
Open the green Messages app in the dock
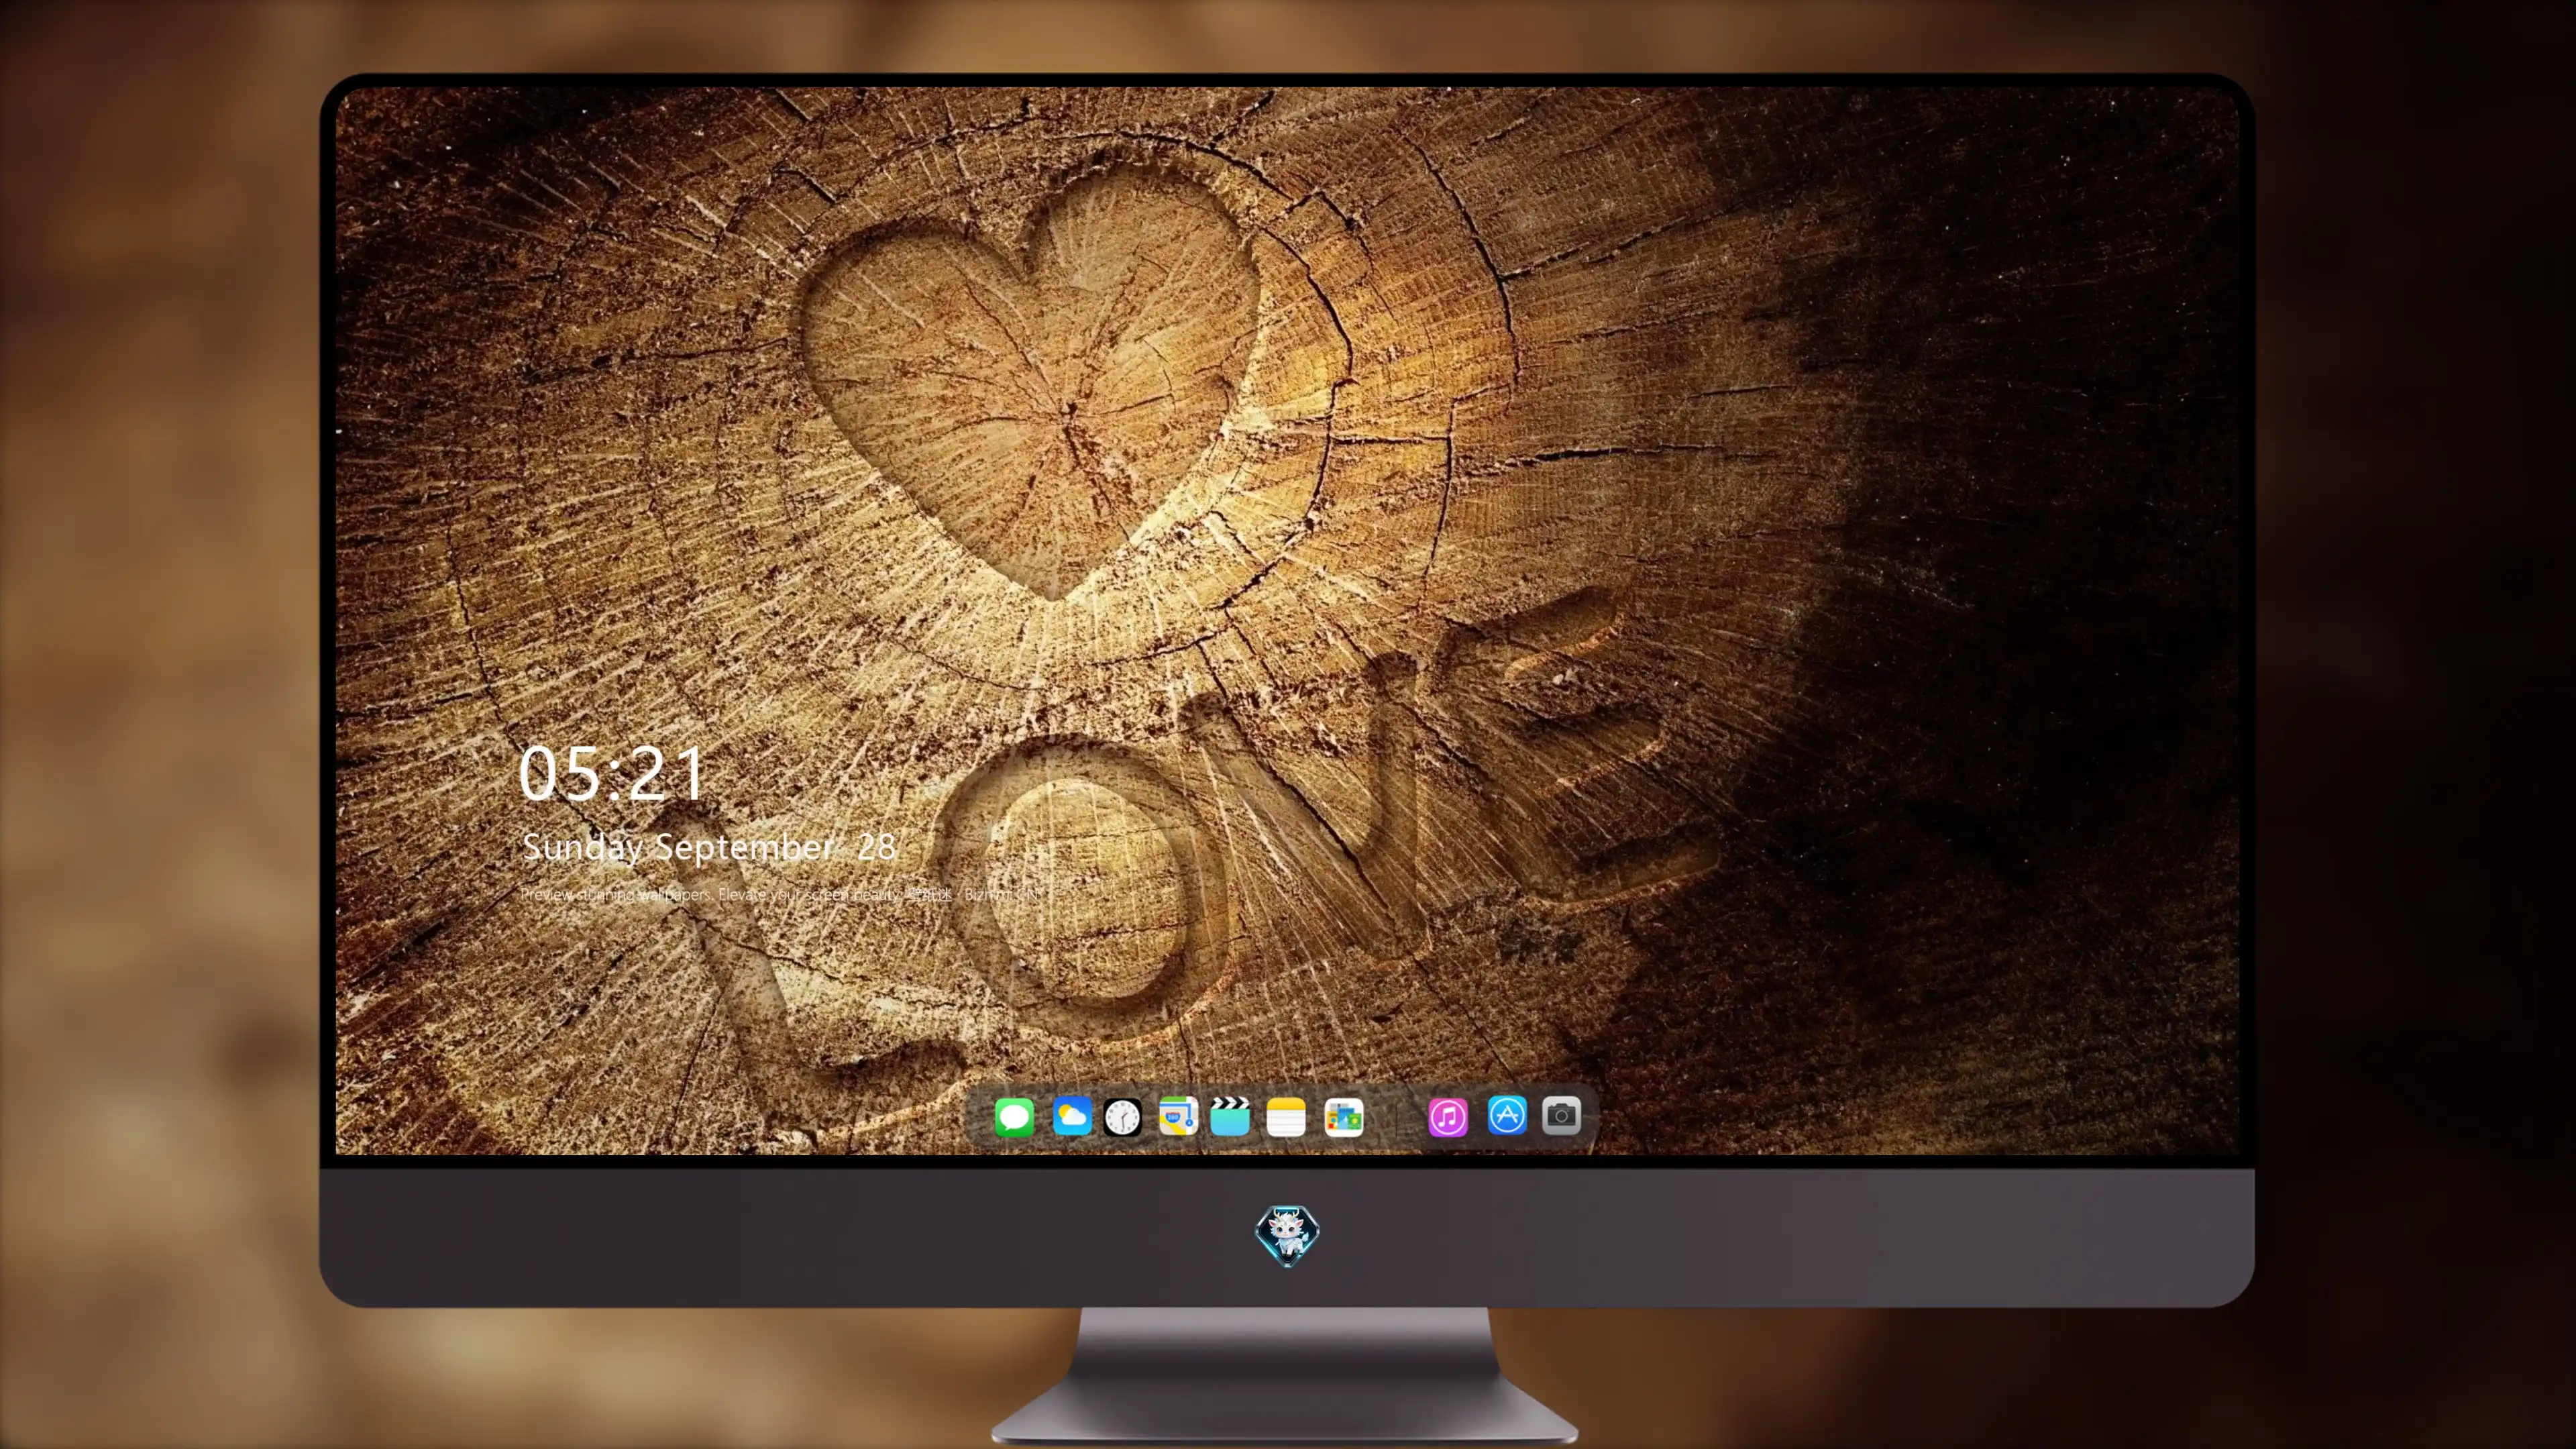(1014, 1117)
